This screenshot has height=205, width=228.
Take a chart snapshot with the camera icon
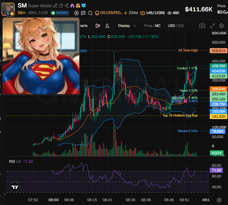202,26
